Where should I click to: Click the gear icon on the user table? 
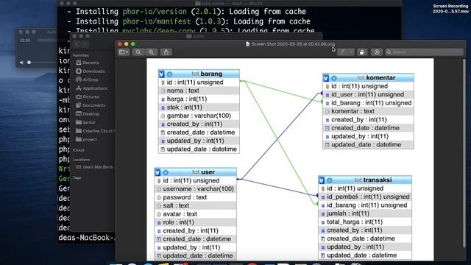166,172
